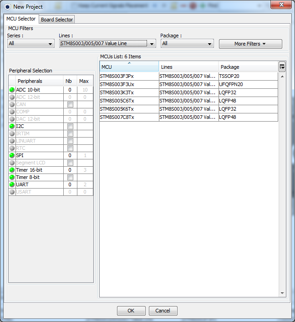Click the UFQFPN20 package cell

click(248, 84)
